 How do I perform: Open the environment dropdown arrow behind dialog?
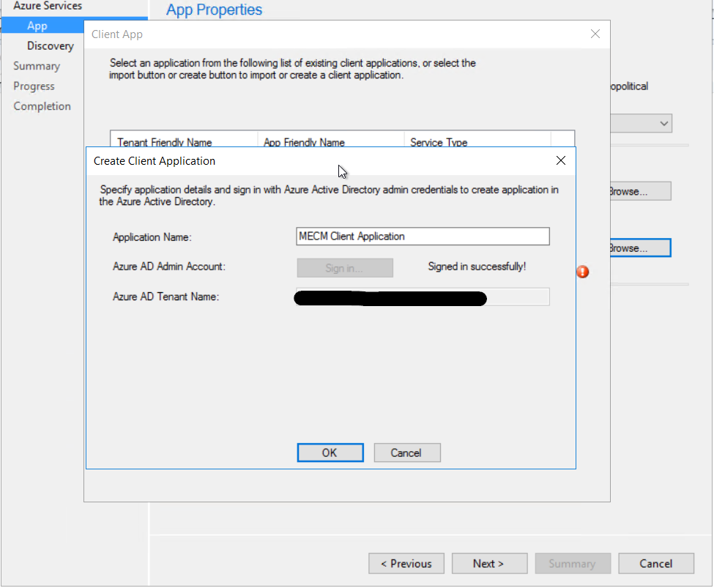coord(664,124)
